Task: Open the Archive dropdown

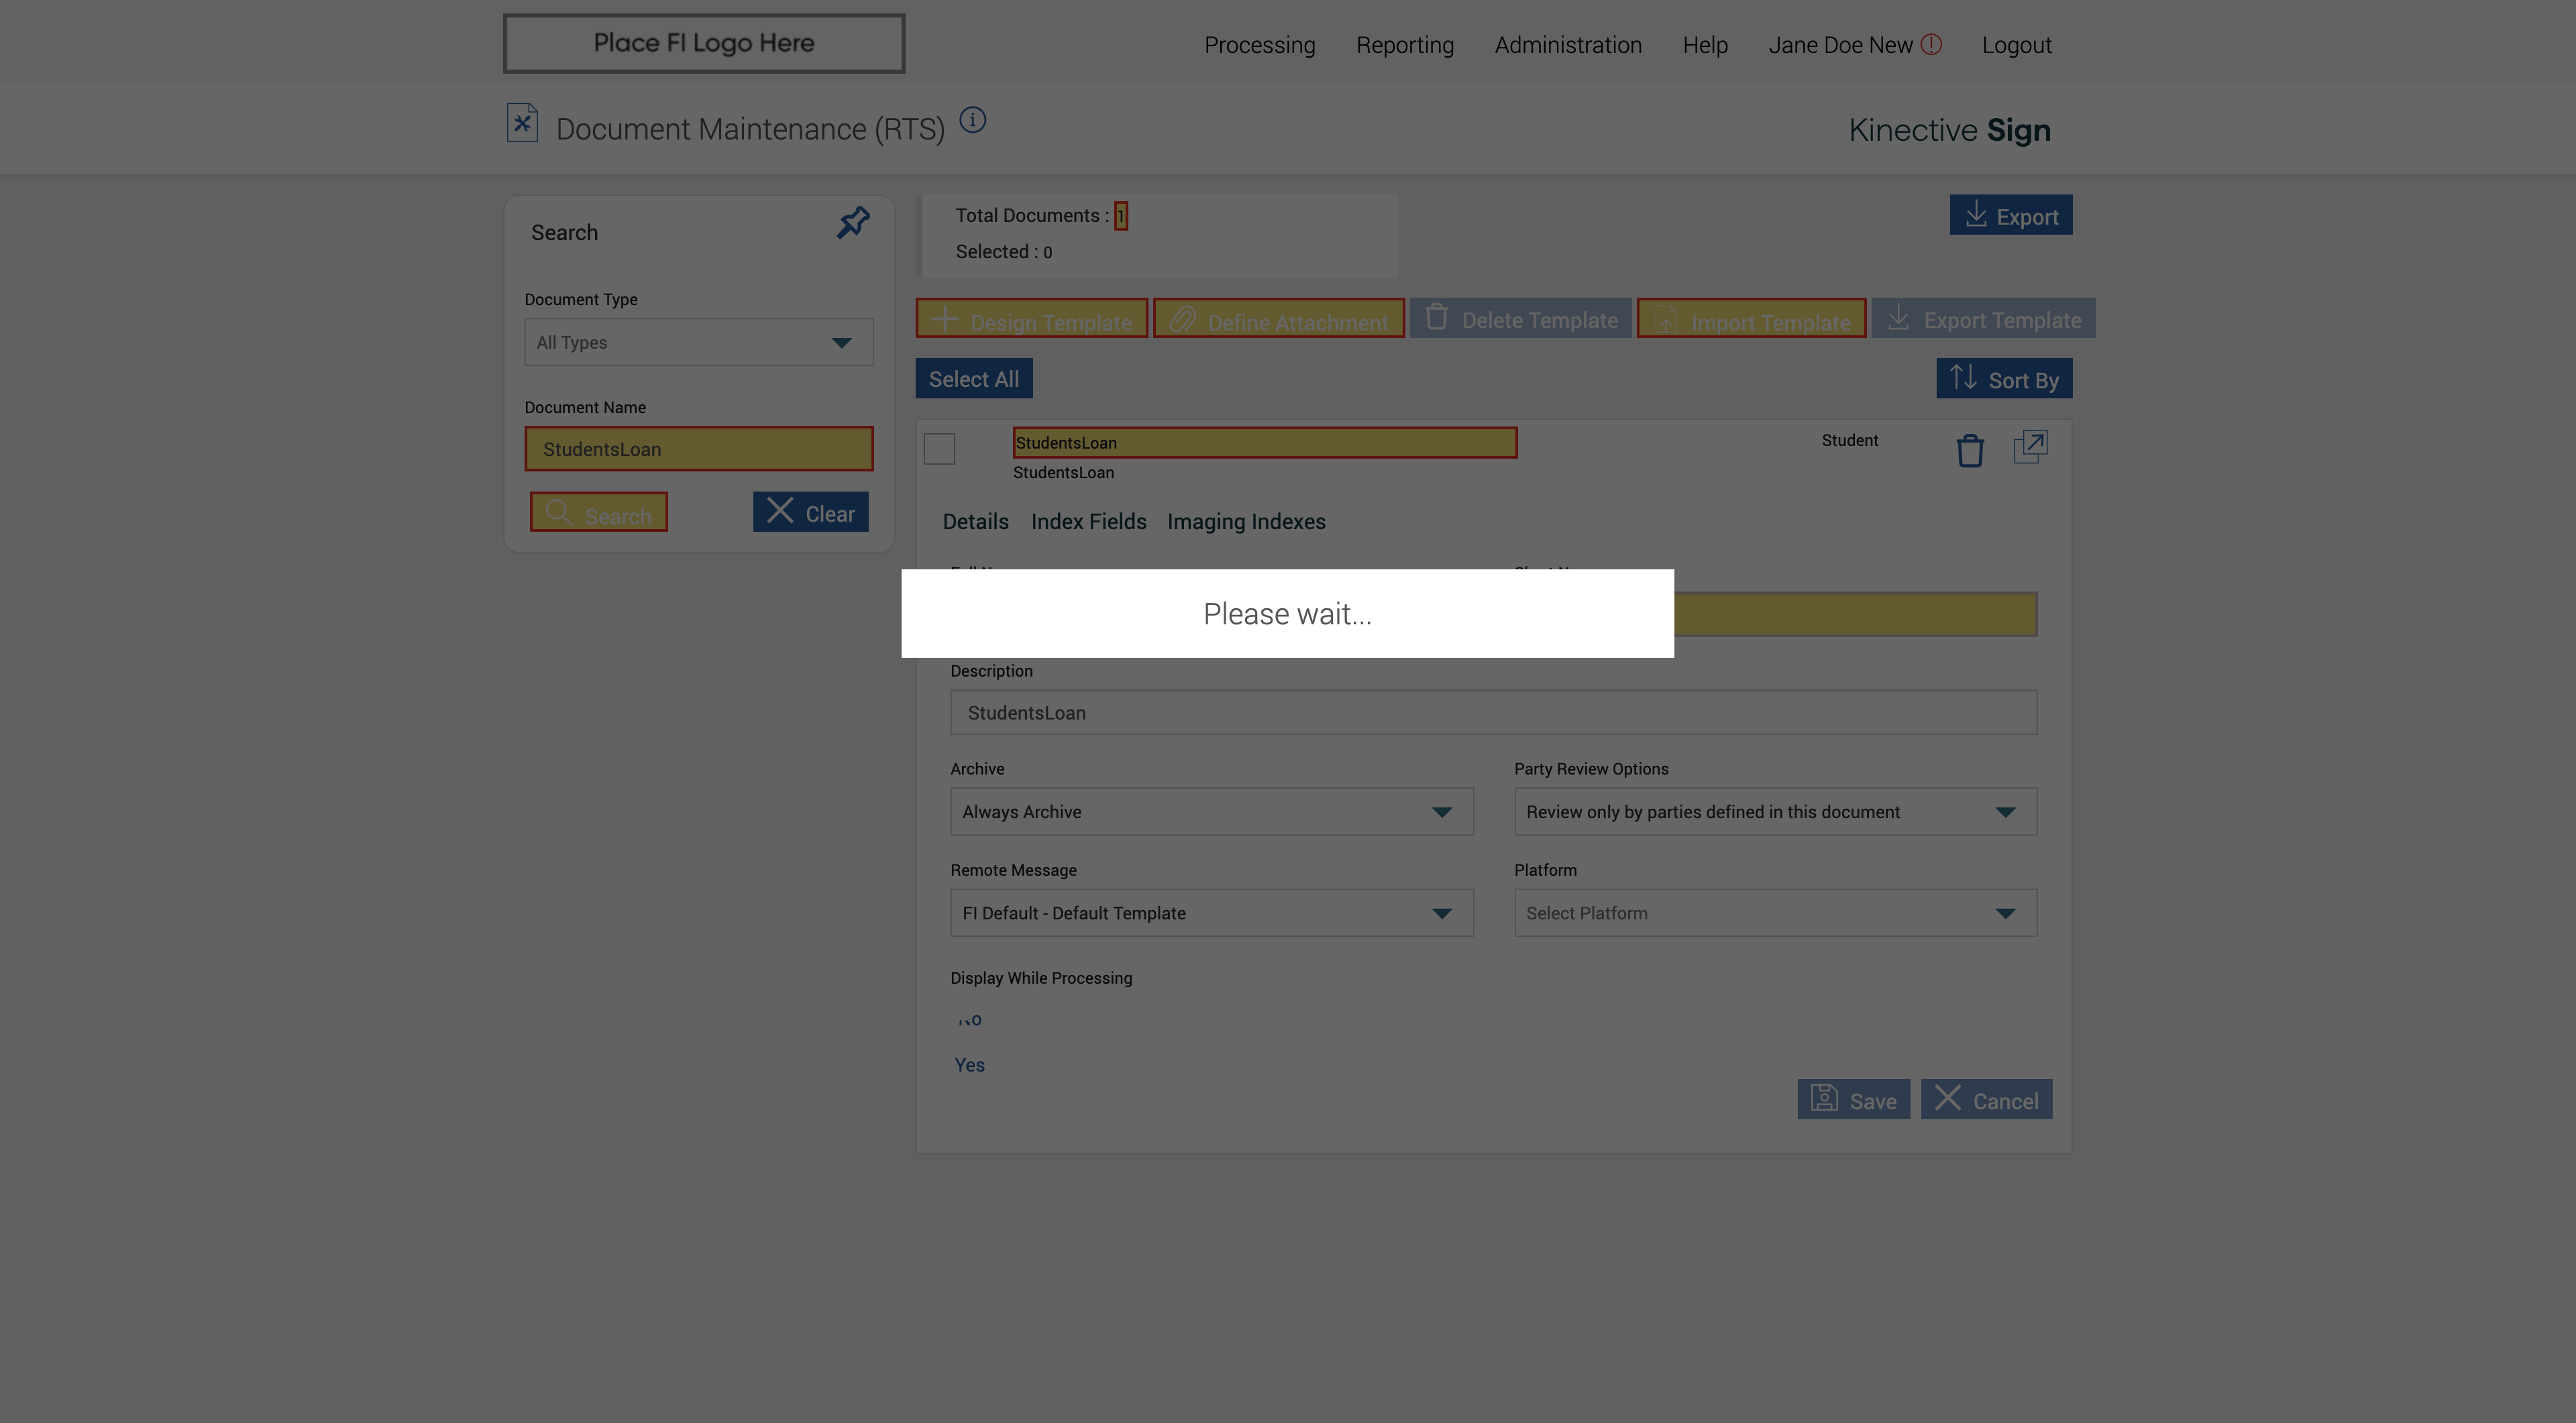Action: coord(1211,813)
